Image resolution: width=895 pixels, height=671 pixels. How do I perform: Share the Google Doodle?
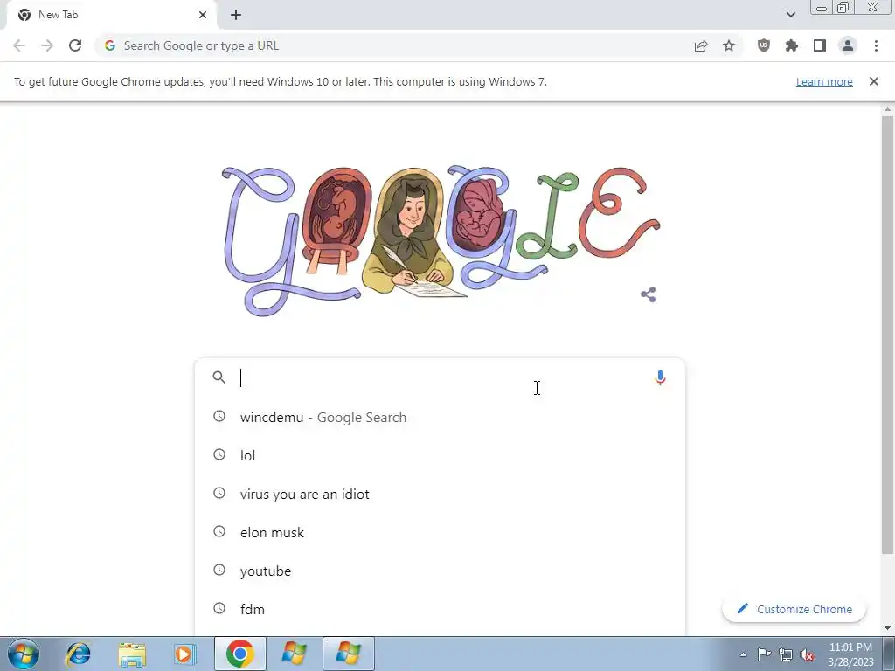648,294
